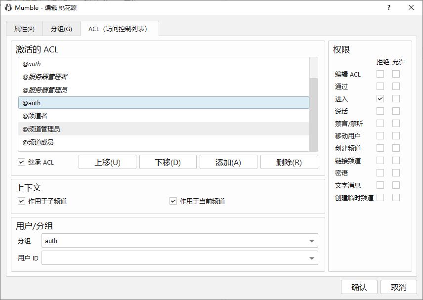Add a new ACL entry with 添加(A)
The image size is (423, 300).
(x=228, y=162)
